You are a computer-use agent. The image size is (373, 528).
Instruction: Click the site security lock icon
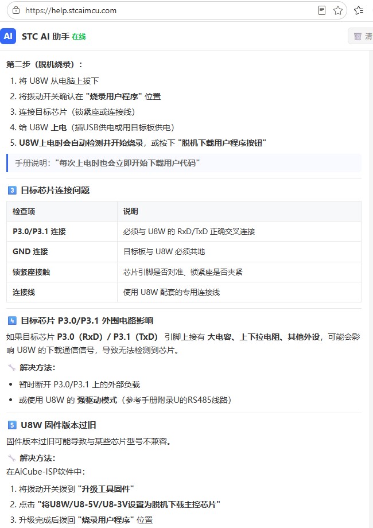click(16, 10)
